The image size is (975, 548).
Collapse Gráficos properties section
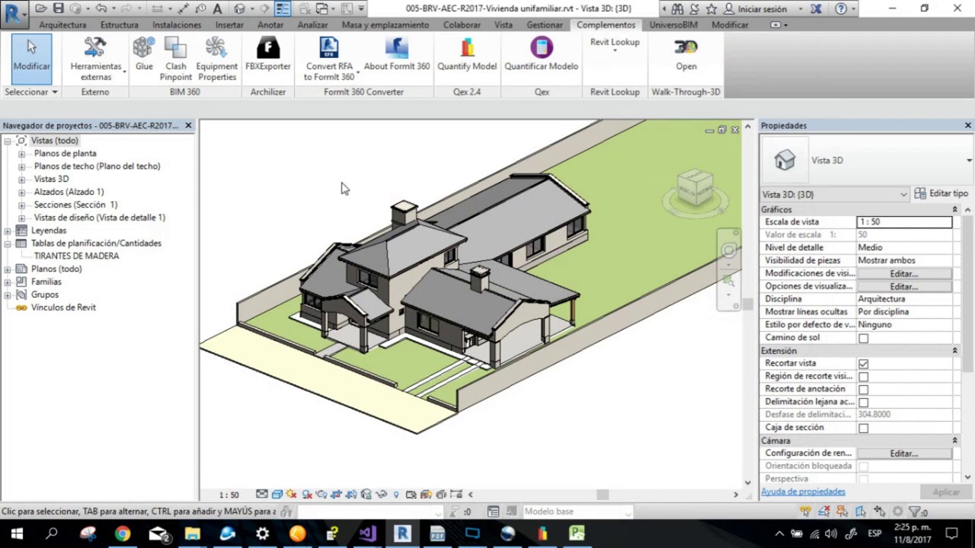(x=954, y=209)
